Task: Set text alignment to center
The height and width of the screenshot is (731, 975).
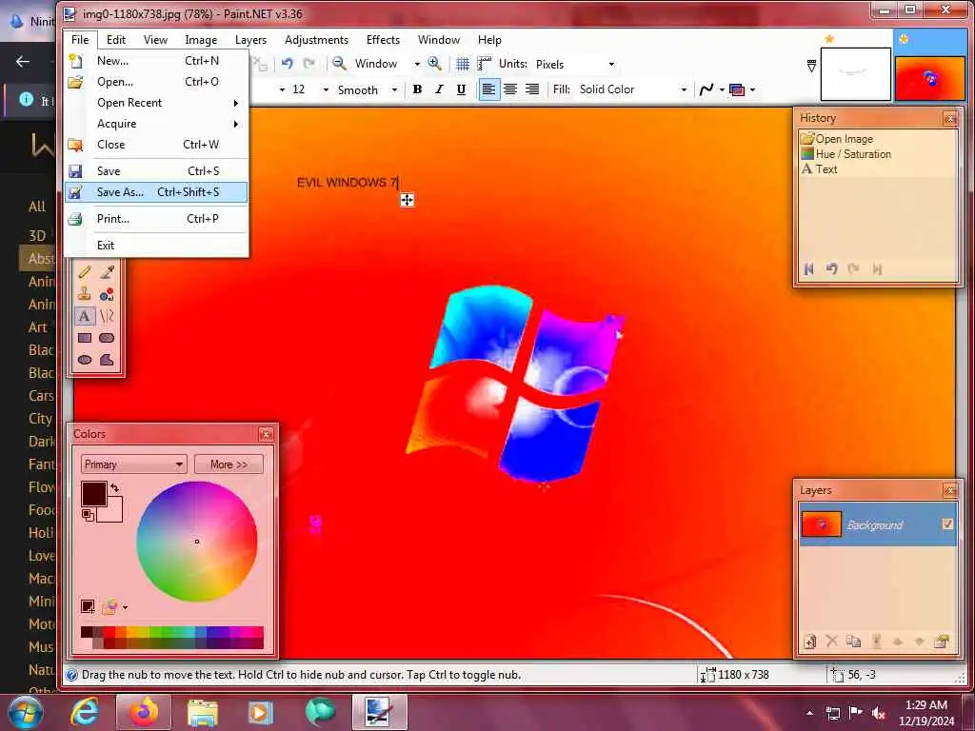Action: click(510, 89)
